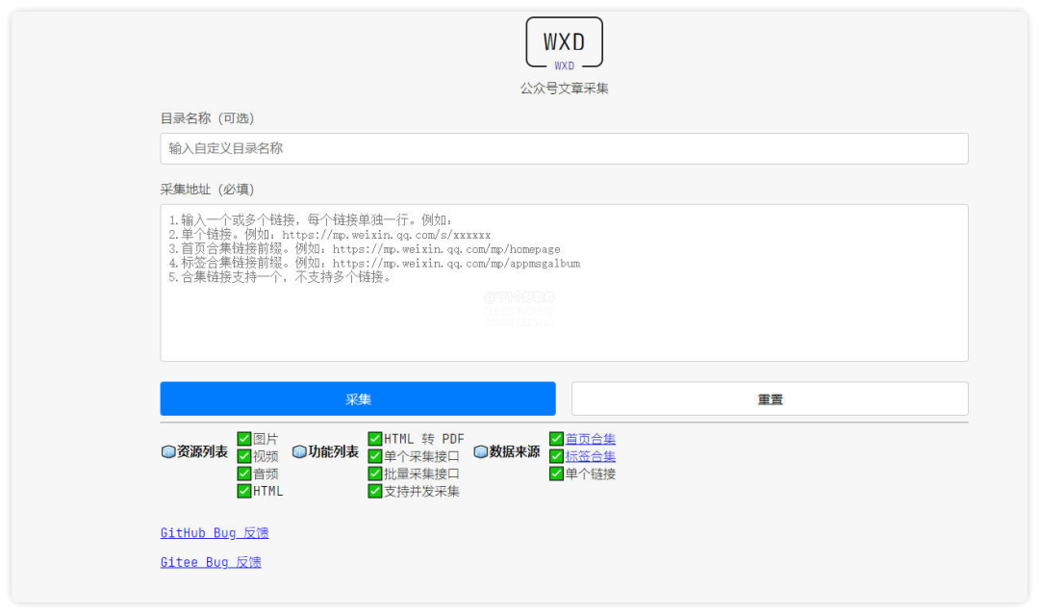1039x614 pixels.
Task: Toggle the 图片 checkmark
Action: click(x=243, y=439)
